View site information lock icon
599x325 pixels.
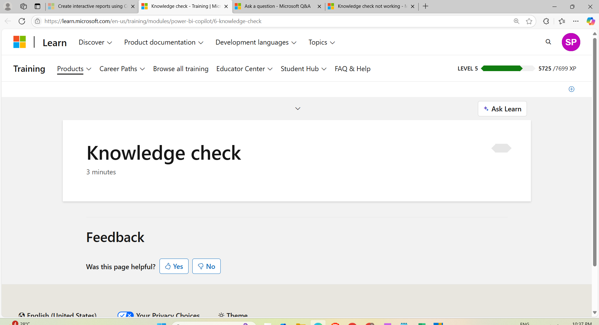point(37,21)
